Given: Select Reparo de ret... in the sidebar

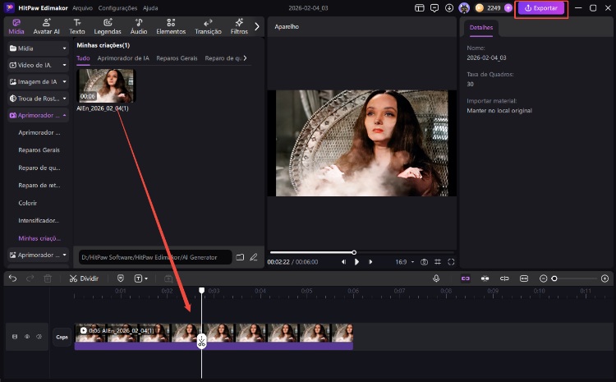Looking at the screenshot, I should pyautogui.click(x=39, y=186).
